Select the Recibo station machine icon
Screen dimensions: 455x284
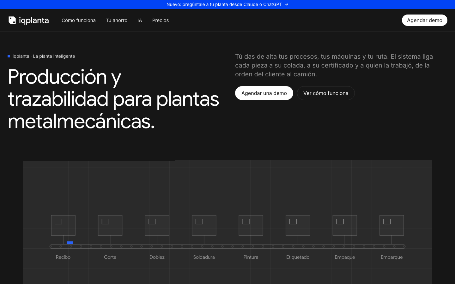(x=63, y=225)
